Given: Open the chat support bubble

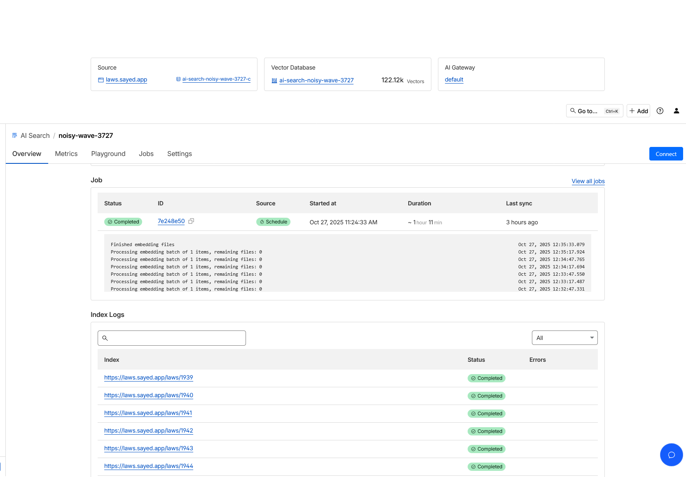Looking at the screenshot, I should coord(671,454).
